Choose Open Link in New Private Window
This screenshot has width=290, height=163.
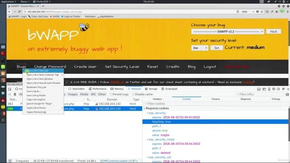pos(43,83)
